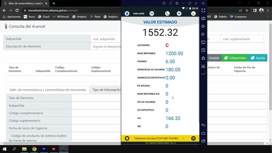
Task: Click emulator install APK icon
Action: [203, 50]
